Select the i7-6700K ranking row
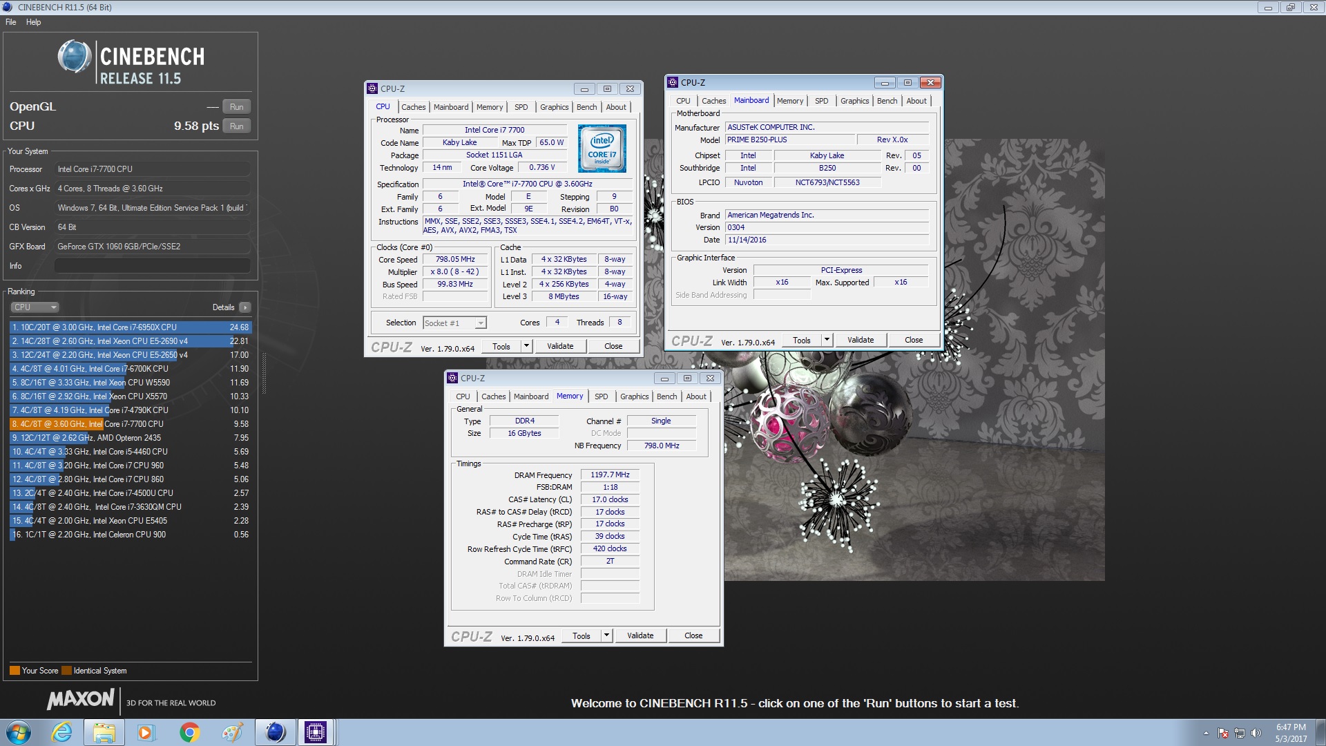The height and width of the screenshot is (746, 1326). 131,369
